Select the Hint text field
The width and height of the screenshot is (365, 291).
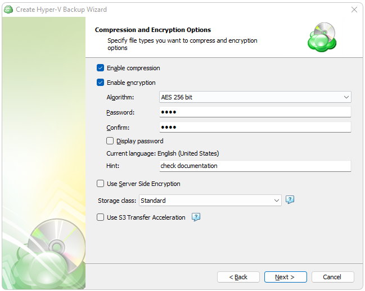click(255, 166)
